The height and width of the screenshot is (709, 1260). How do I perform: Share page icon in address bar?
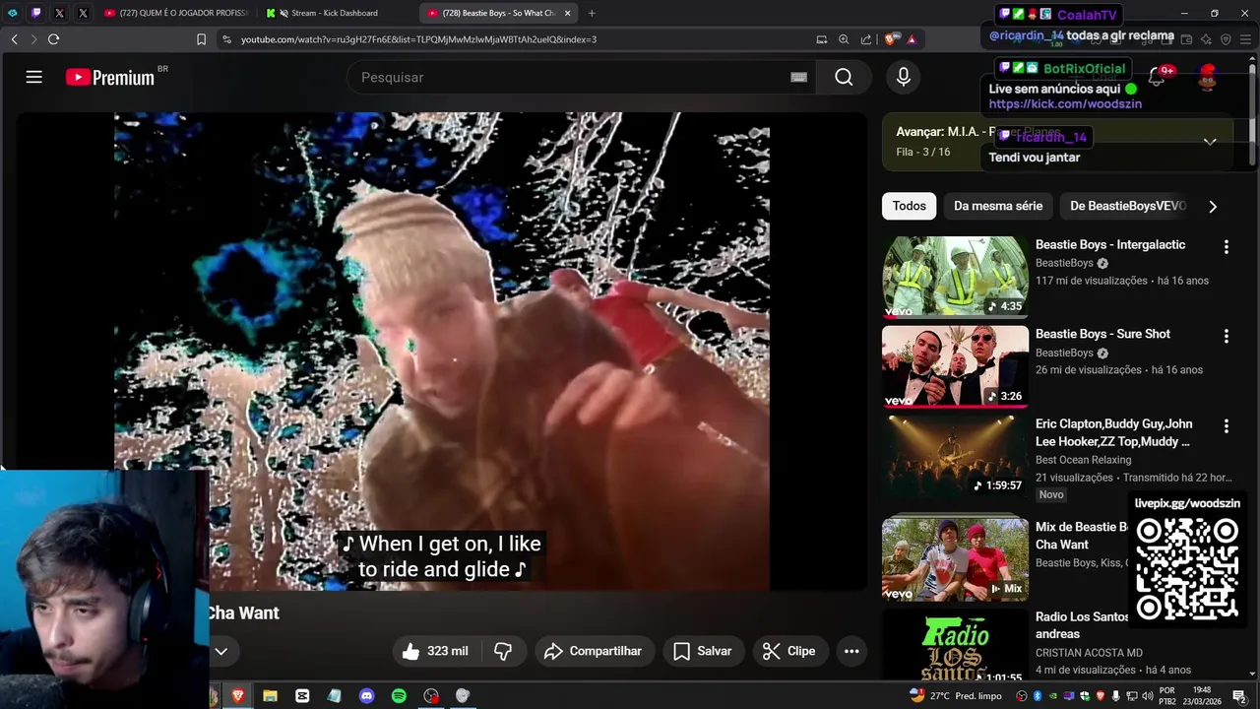(x=866, y=39)
